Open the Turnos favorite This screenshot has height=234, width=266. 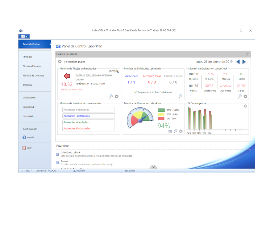[64, 161]
